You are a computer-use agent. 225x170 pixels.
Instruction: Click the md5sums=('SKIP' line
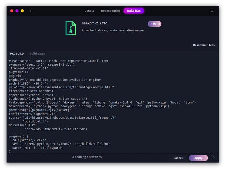coord(22,125)
